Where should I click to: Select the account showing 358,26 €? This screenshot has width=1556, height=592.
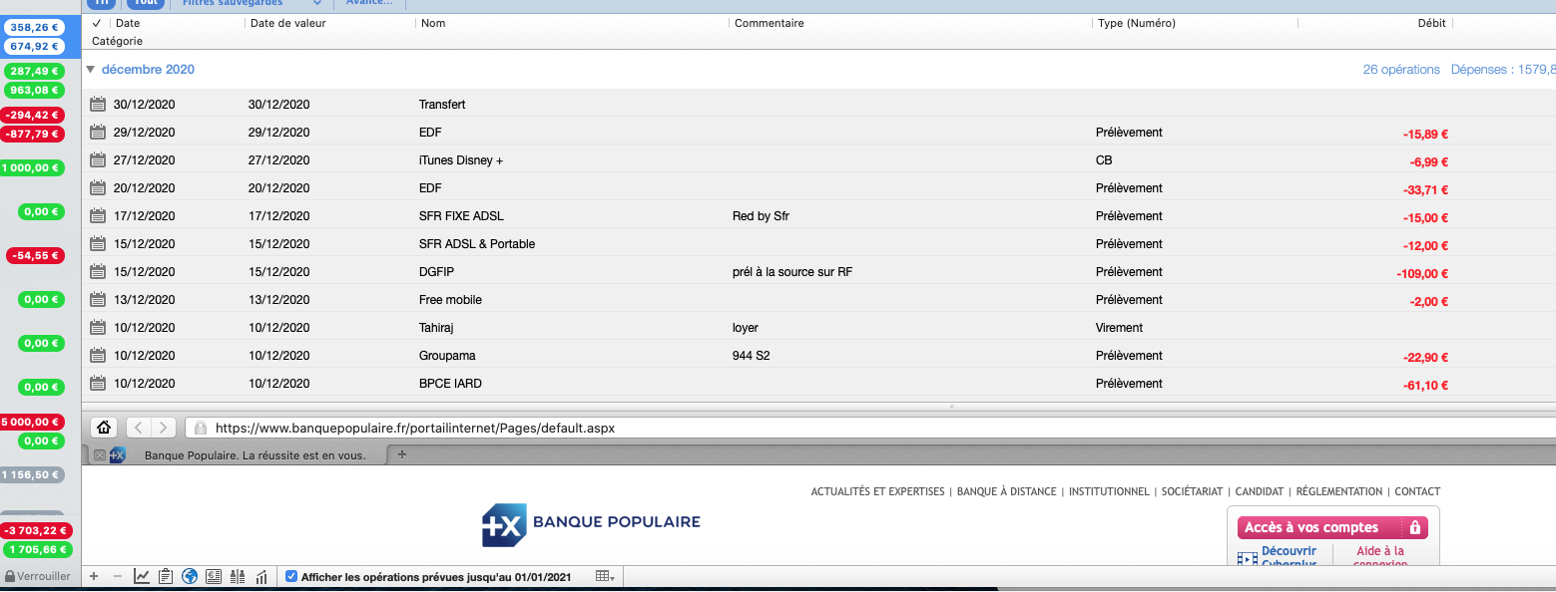pyautogui.click(x=34, y=28)
